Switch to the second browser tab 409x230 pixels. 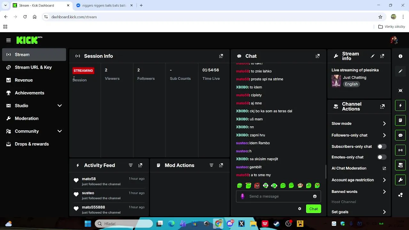click(104, 5)
